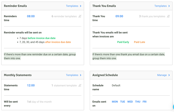Select the grouped reminders highlighted note
174x112 pixels.
point(40,56)
